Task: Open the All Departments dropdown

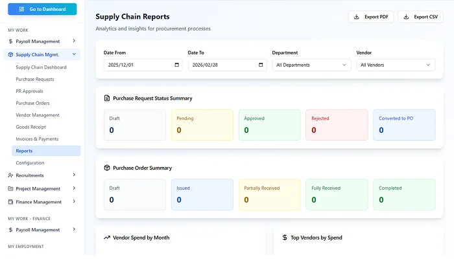Action: pos(311,65)
